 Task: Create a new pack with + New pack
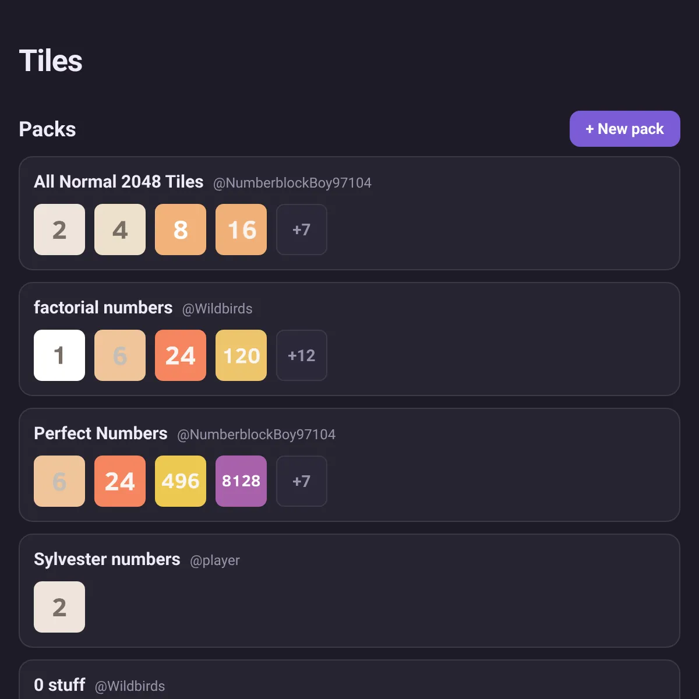(x=624, y=129)
